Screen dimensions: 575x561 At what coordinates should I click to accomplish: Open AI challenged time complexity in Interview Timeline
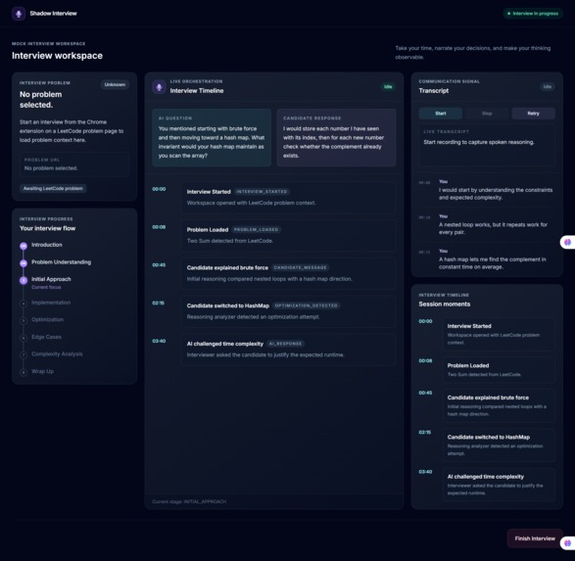288,350
